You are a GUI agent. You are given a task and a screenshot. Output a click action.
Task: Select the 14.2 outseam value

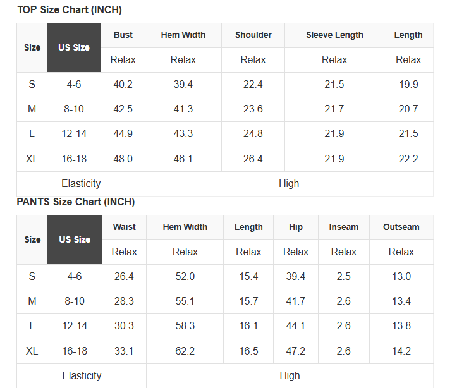pos(401,351)
